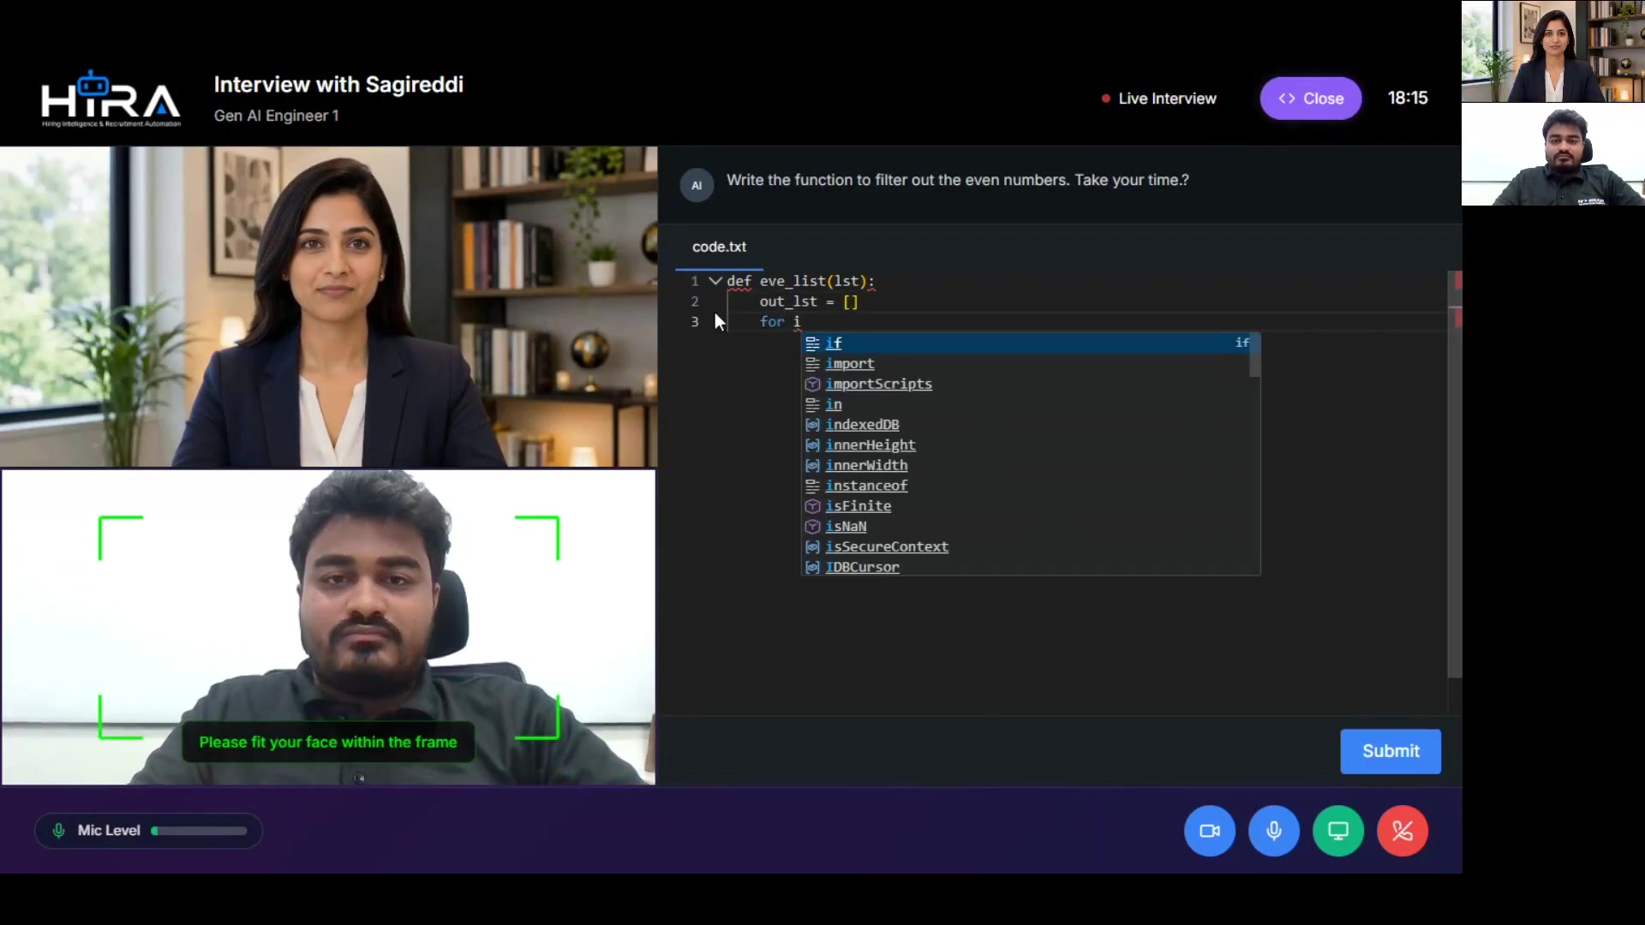The image size is (1645, 925).
Task: Click the 'Gen AI Engineer 1' subtitle
Action: [x=276, y=116]
